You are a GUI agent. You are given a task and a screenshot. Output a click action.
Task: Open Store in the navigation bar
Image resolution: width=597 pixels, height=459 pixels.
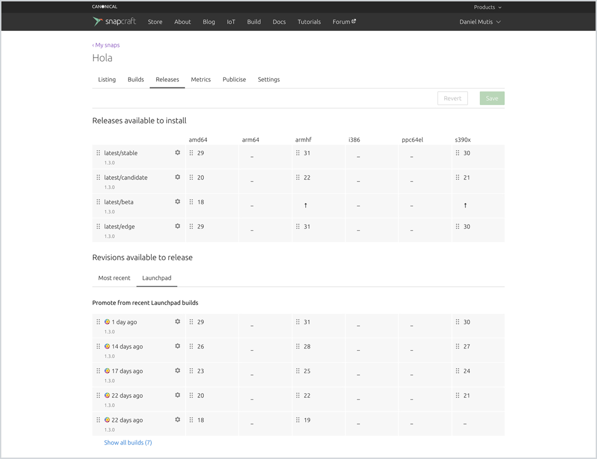coord(155,22)
